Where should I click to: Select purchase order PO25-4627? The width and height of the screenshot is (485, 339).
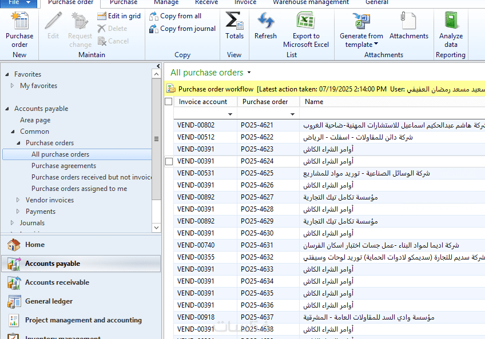(257, 197)
